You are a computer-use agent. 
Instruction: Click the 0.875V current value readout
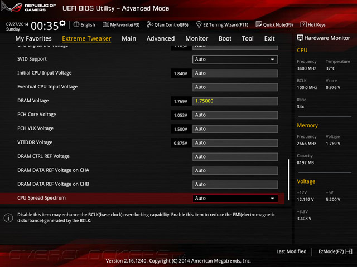click(x=181, y=143)
